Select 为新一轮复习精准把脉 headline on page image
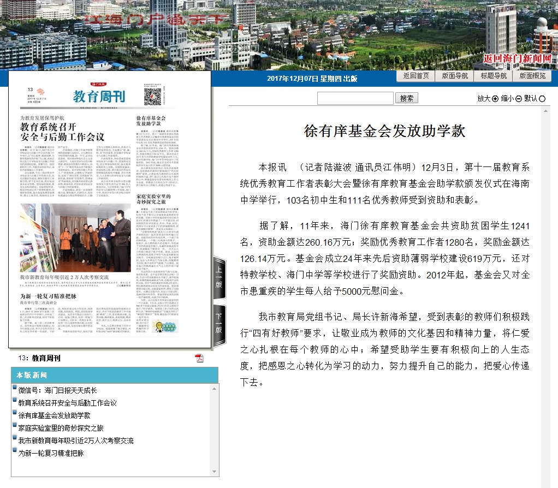The height and width of the screenshot is (488, 558). click(49, 296)
